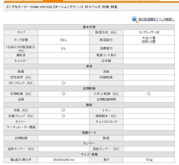The height and width of the screenshot is (165, 179).
Task: Select the highlighted orange tab at top
Action: pyautogui.click(x=53, y=1)
